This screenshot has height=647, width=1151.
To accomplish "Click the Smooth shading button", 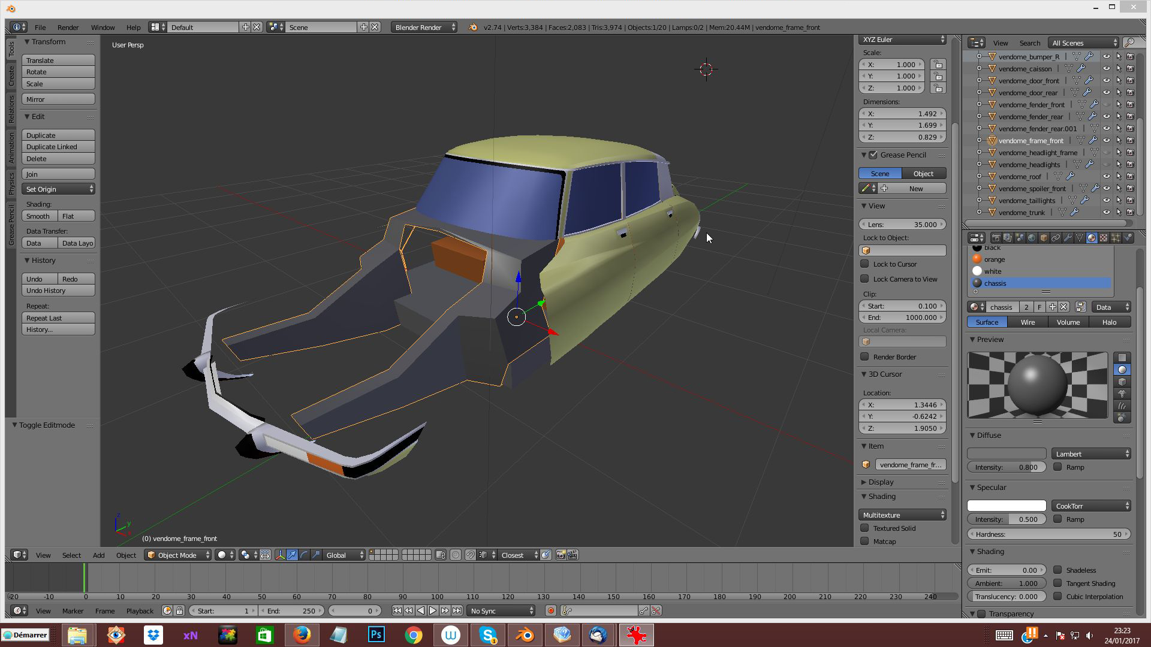I will 40,216.
